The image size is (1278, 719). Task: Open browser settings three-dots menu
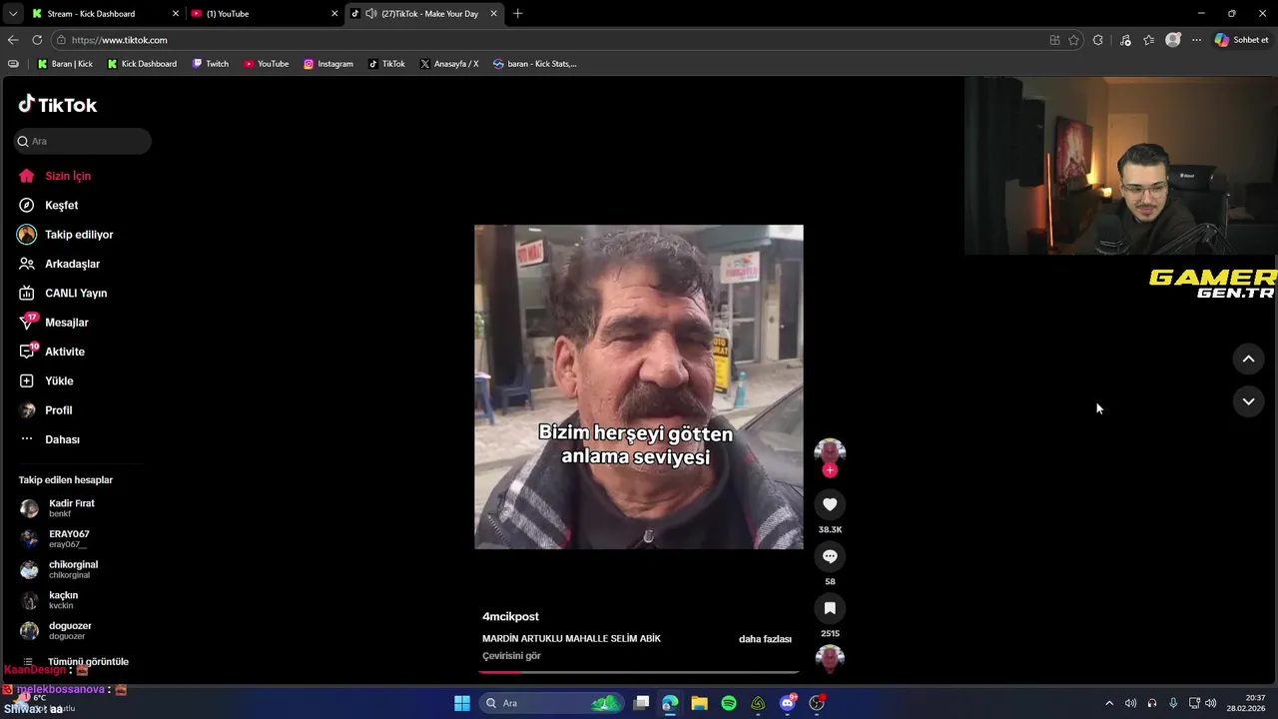pyautogui.click(x=1197, y=40)
